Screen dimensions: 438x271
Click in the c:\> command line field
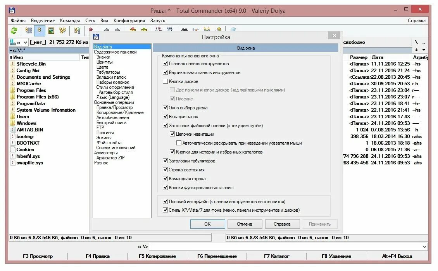[x=286, y=247]
